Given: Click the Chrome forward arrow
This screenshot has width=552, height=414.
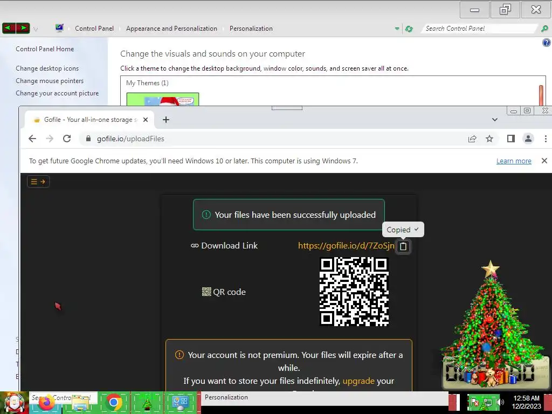Looking at the screenshot, I should point(50,139).
